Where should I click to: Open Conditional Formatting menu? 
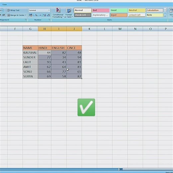pyautogui.click(x=58, y=13)
